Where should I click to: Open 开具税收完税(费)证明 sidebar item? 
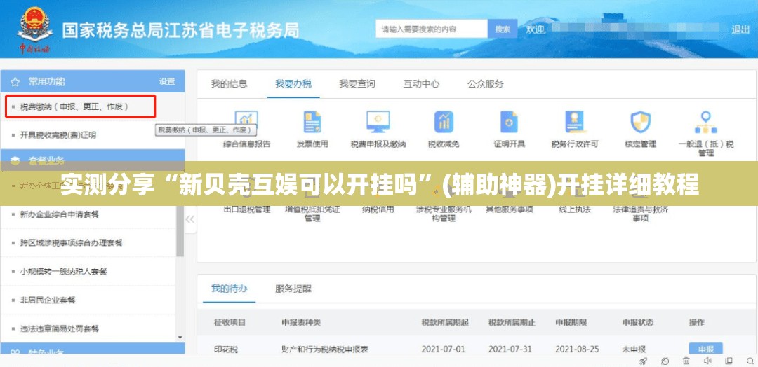click(58, 135)
